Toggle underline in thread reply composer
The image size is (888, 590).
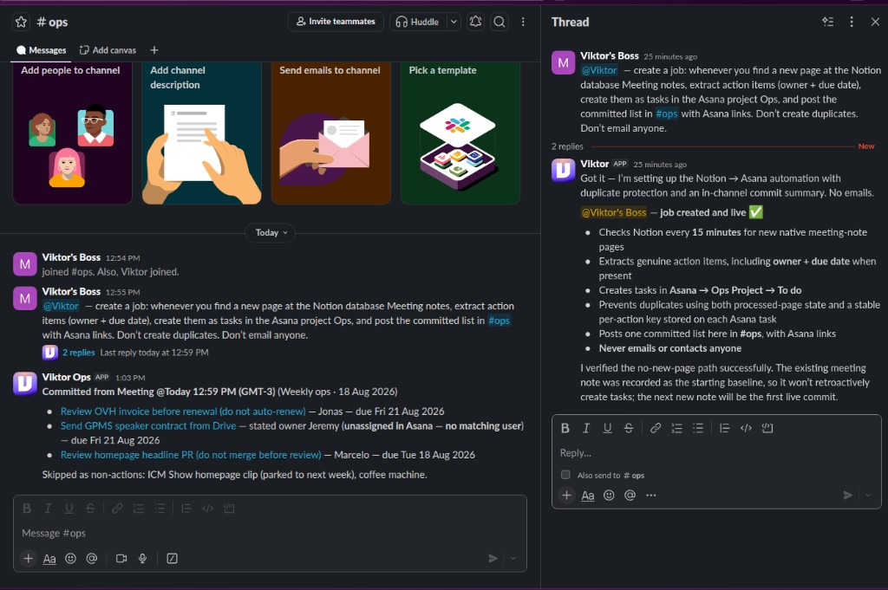607,428
